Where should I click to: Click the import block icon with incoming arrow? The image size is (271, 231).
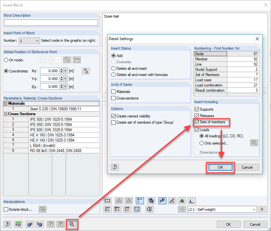coord(40,224)
